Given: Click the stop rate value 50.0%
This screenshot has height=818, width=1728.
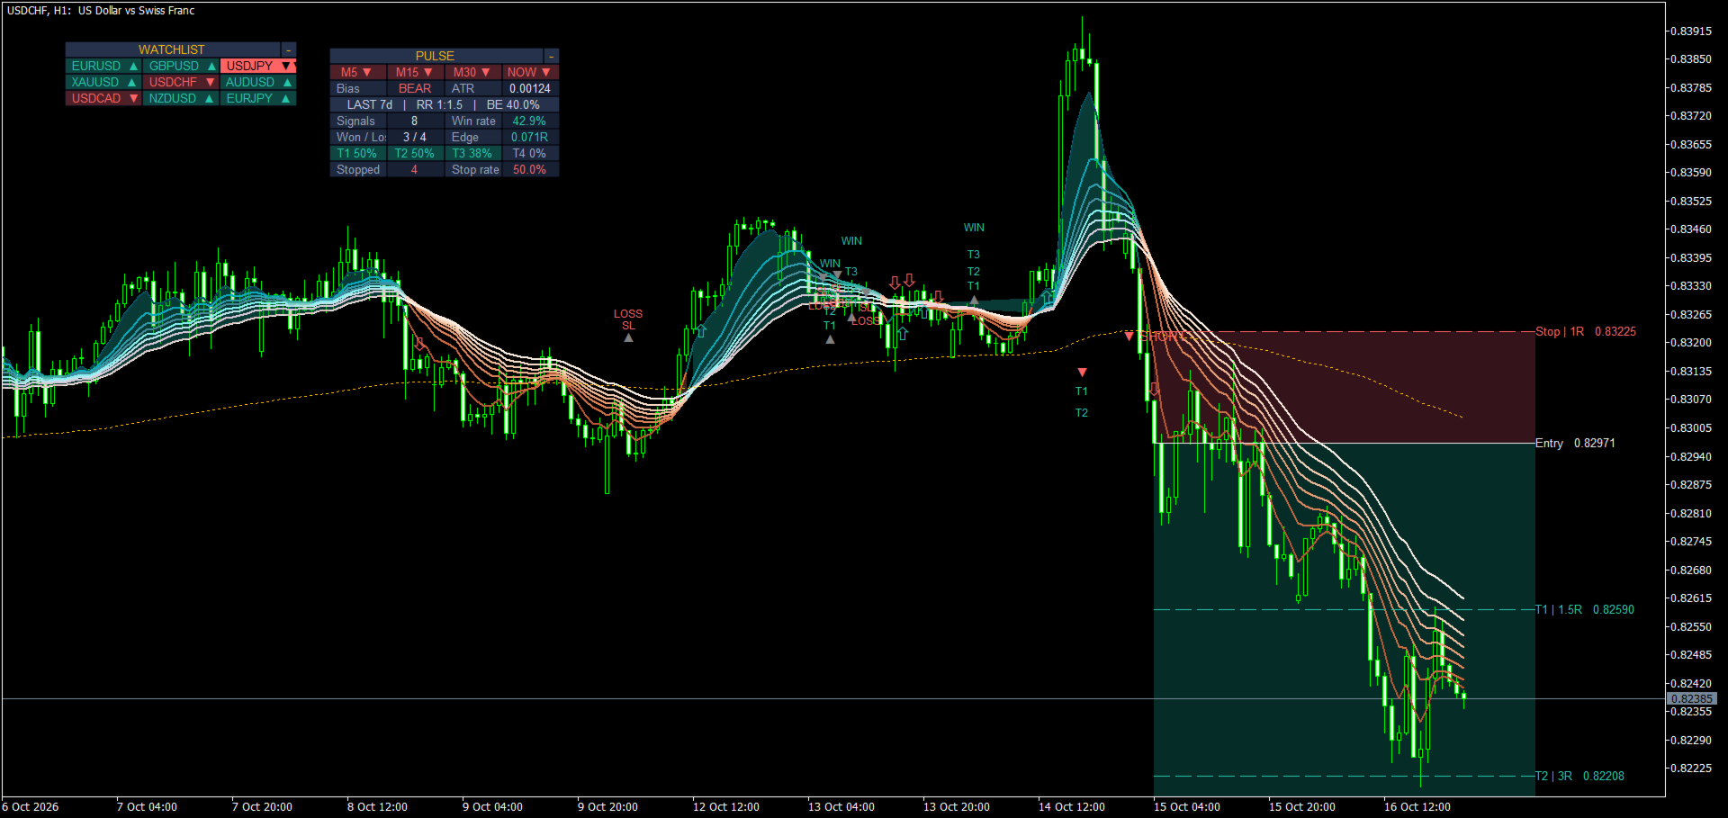Looking at the screenshot, I should point(530,169).
